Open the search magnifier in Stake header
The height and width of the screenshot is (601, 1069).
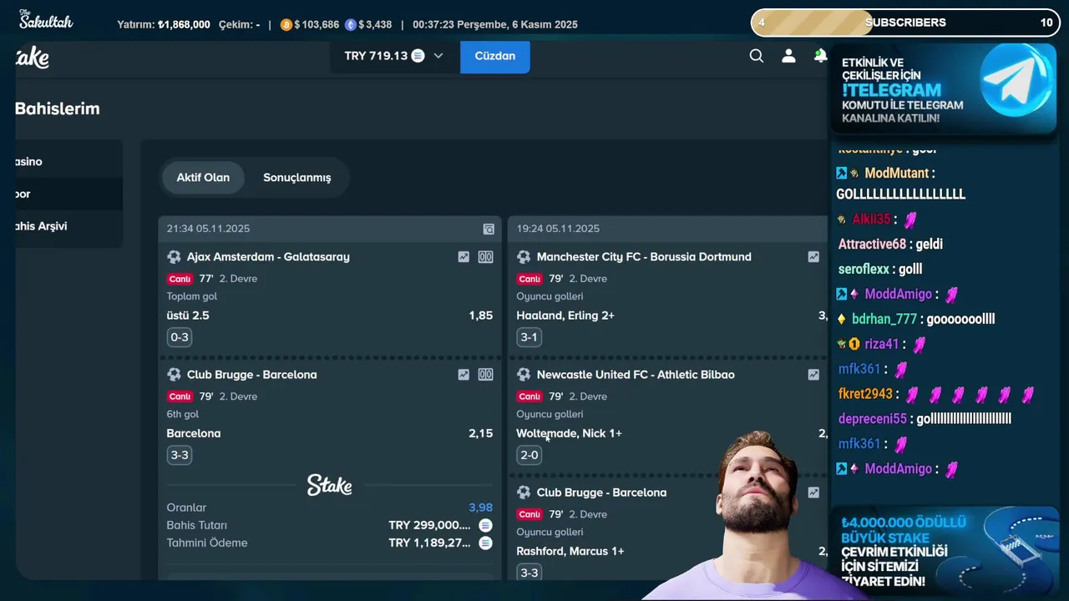click(757, 56)
